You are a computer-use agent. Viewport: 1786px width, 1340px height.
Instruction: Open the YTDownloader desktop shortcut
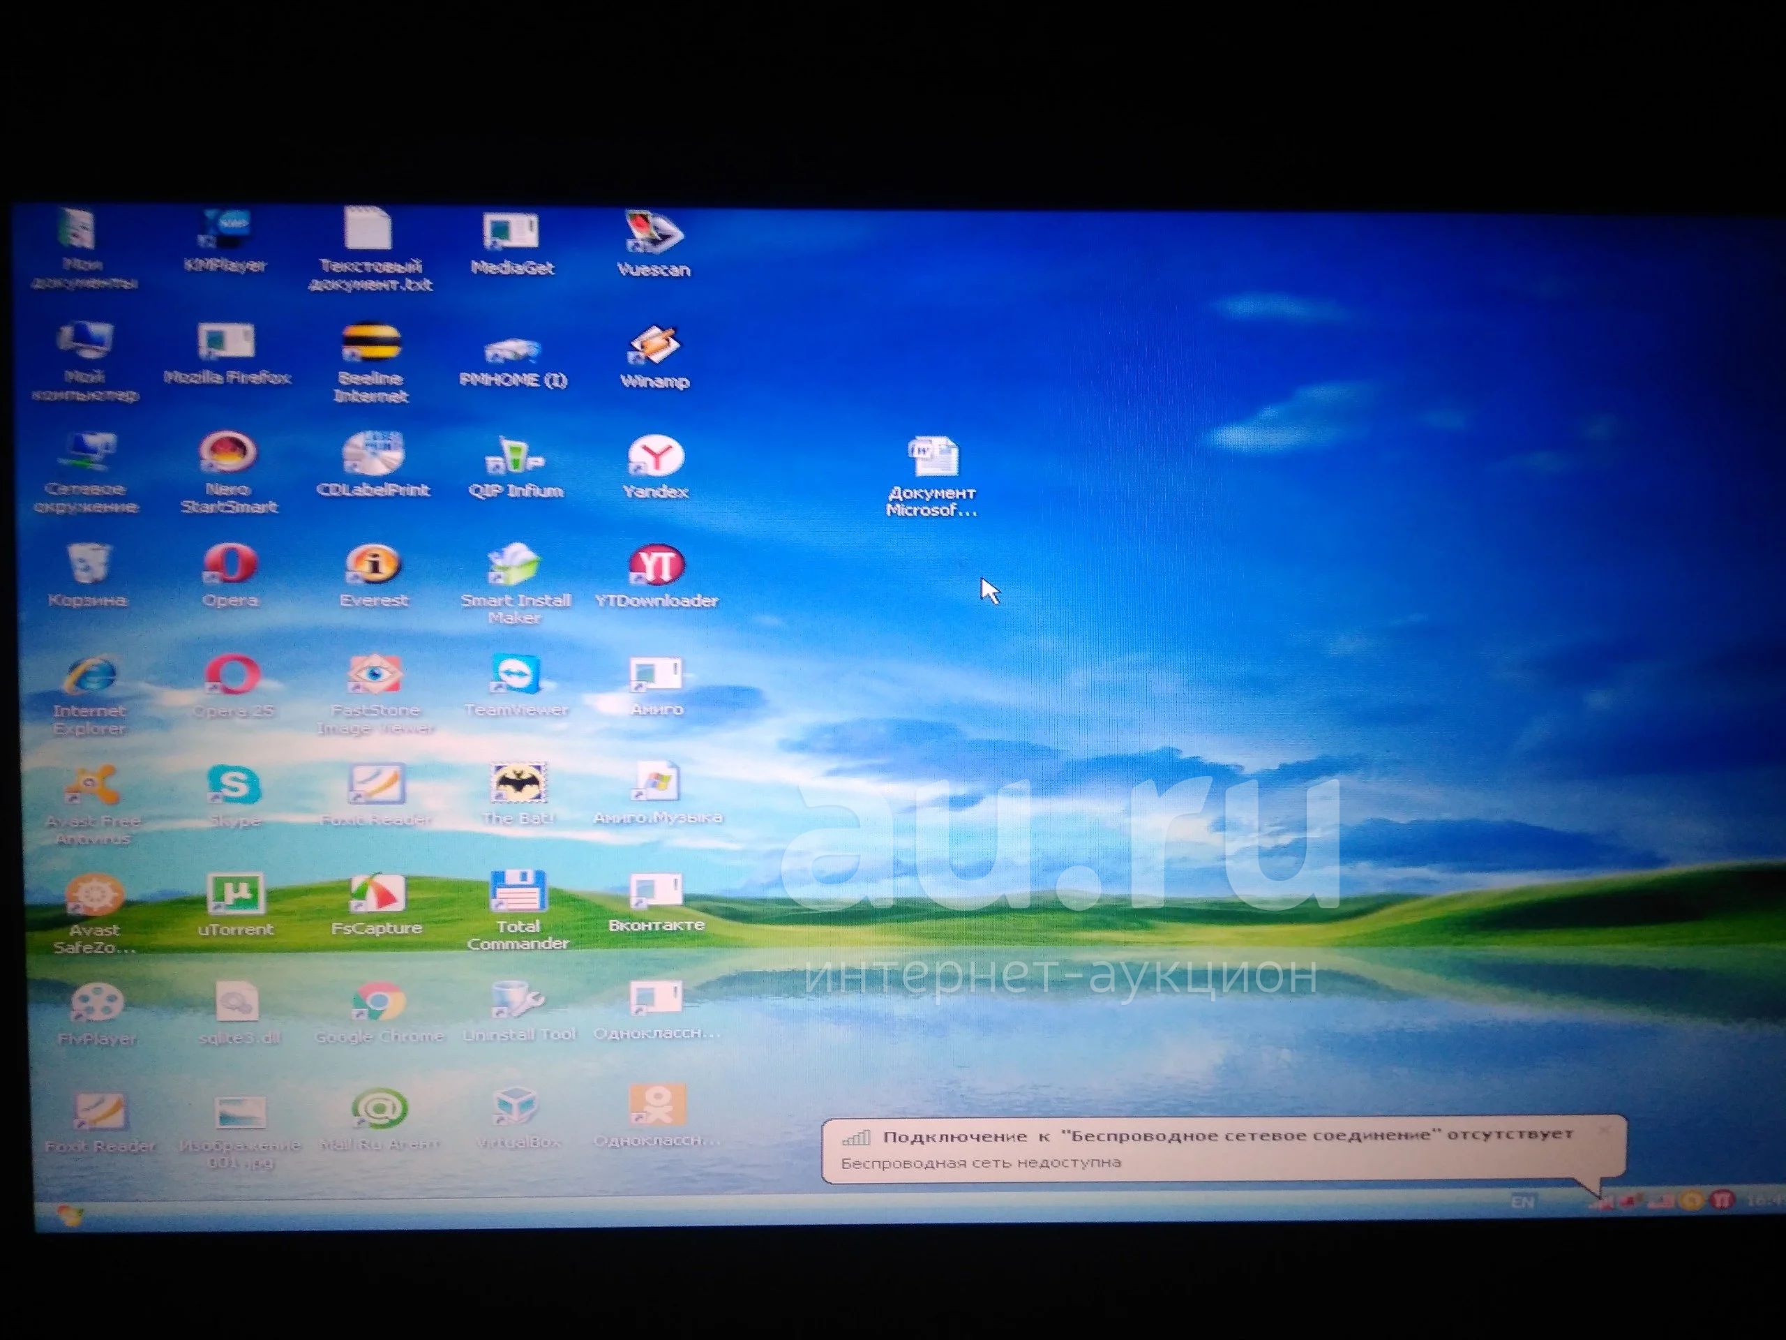click(x=656, y=576)
